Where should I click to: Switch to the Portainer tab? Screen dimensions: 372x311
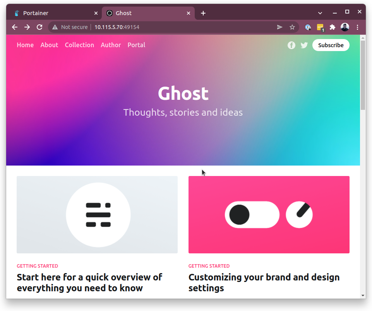click(x=54, y=13)
